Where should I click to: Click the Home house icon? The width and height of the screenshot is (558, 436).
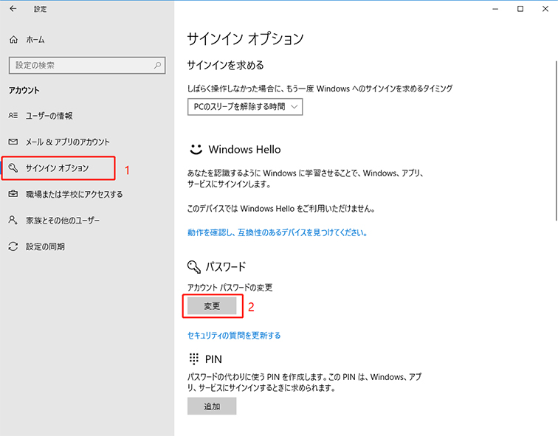(x=13, y=40)
